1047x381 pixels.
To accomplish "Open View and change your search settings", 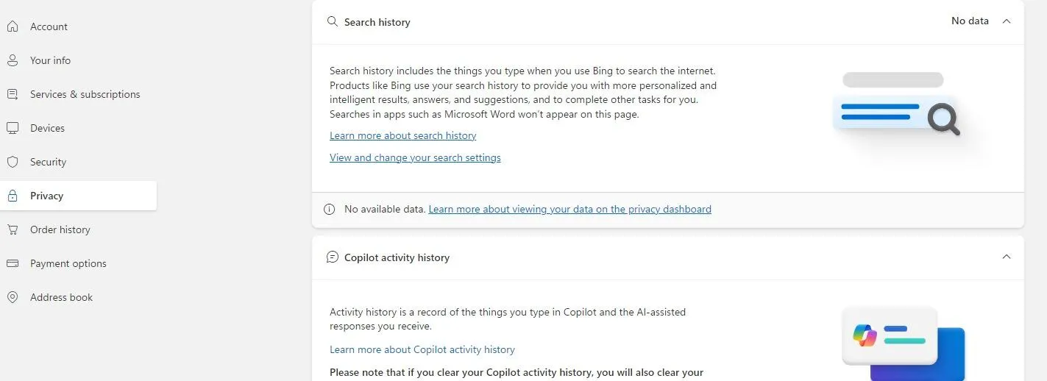I will [415, 157].
